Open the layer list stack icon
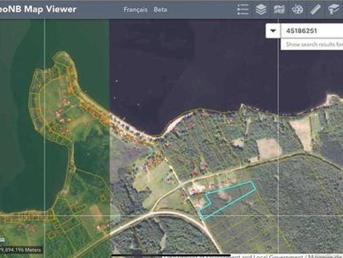 click(x=261, y=10)
